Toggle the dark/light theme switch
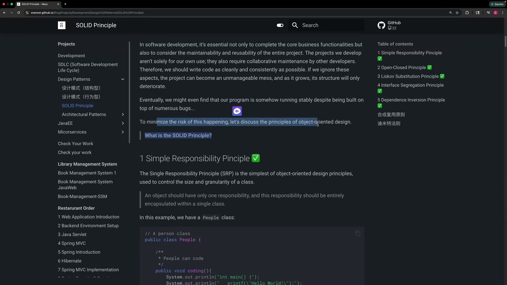The height and width of the screenshot is (285, 507). 280,25
